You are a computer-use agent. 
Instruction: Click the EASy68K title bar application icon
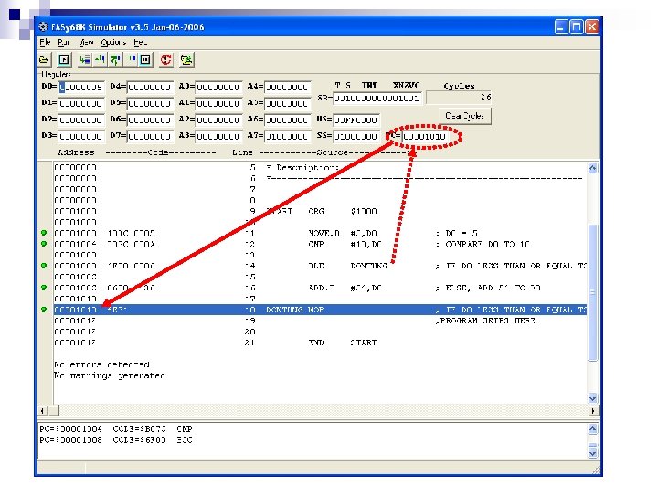pos(43,26)
